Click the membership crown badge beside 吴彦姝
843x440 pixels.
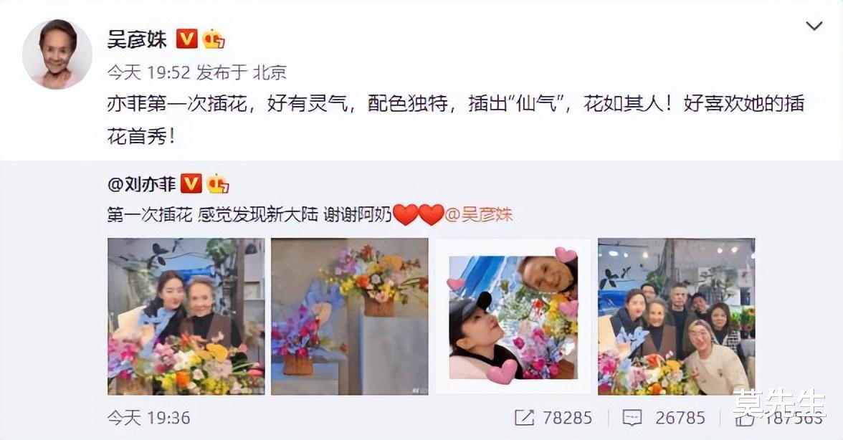click(x=214, y=39)
